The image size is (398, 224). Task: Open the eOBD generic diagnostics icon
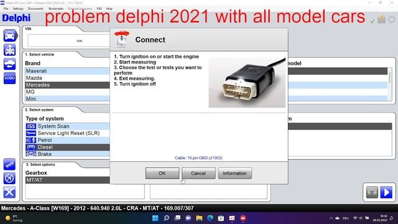pyautogui.click(x=10, y=78)
